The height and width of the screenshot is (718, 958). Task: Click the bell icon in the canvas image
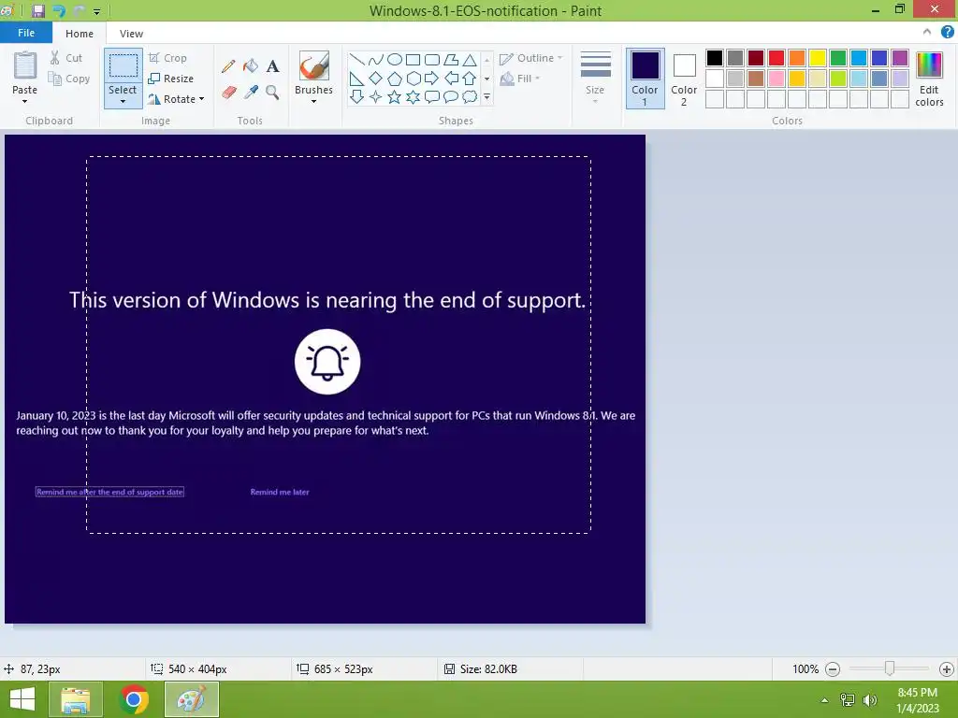327,362
